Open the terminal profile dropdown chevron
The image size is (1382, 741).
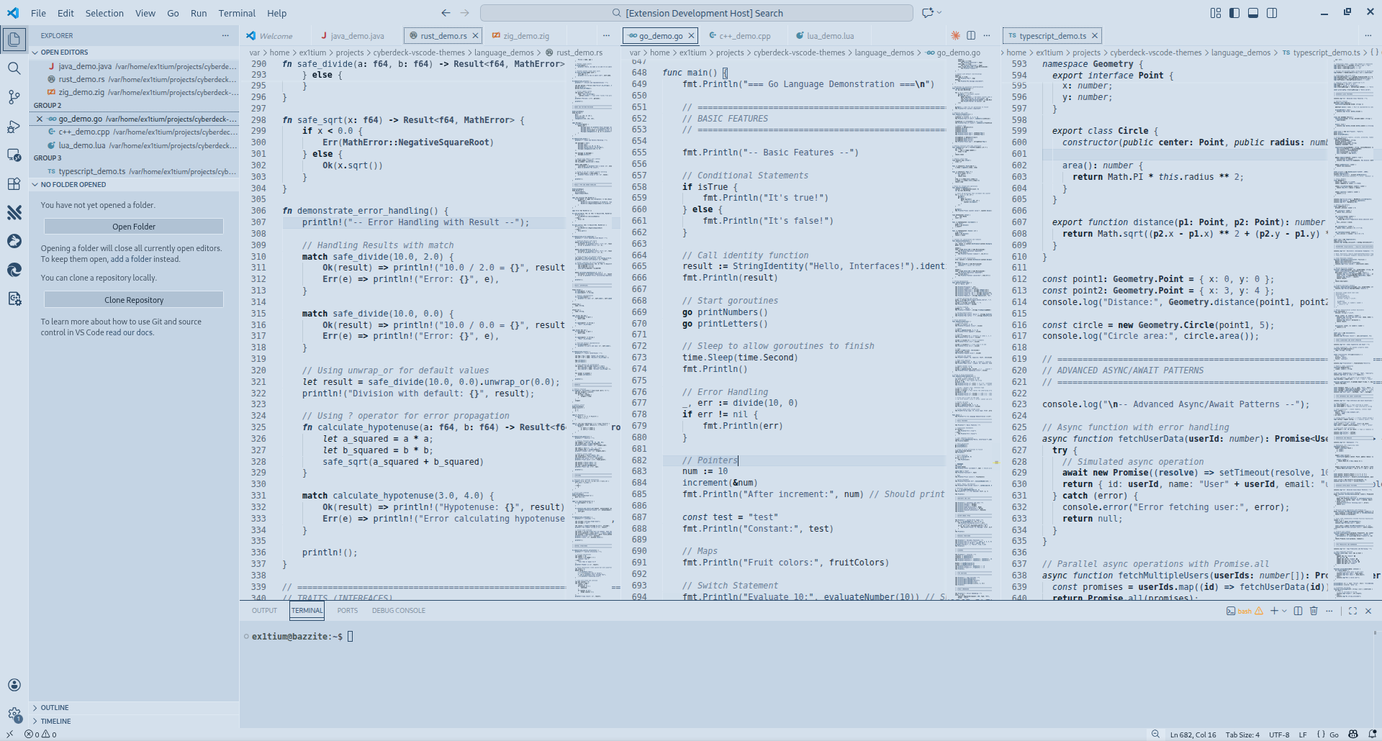pos(1284,611)
